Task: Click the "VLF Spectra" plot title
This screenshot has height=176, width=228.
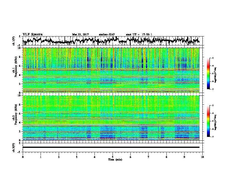Action: click(33, 35)
